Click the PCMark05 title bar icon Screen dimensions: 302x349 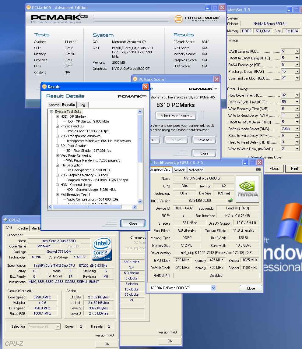click(29, 7)
